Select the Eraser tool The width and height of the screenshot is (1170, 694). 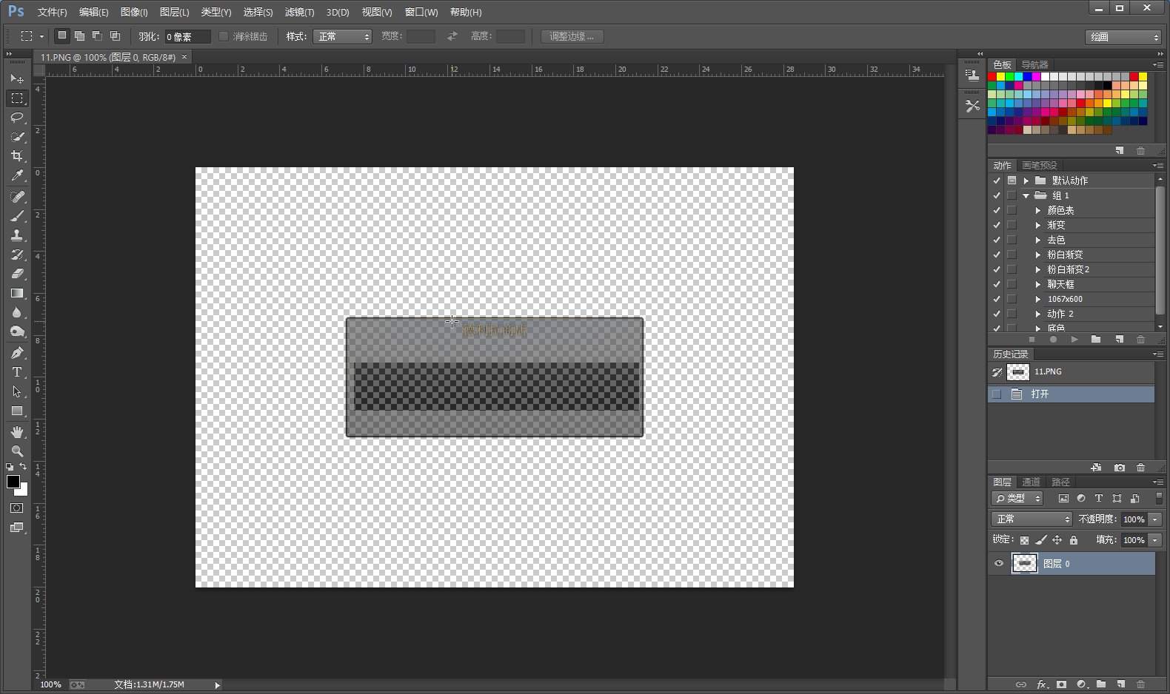[16, 274]
